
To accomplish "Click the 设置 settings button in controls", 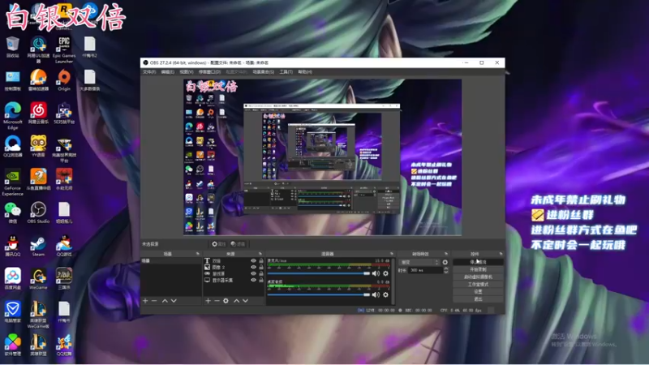I will point(478,292).
